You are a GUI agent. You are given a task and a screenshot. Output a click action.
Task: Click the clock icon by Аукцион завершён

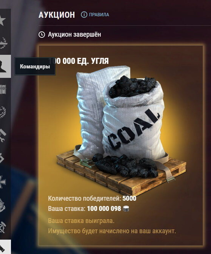[42, 34]
